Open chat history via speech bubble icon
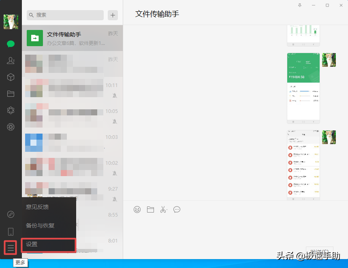The width and height of the screenshot is (348, 268). coord(177,209)
